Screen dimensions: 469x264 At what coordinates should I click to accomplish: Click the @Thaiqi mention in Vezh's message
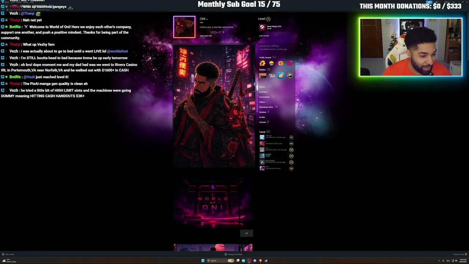(x=27, y=14)
